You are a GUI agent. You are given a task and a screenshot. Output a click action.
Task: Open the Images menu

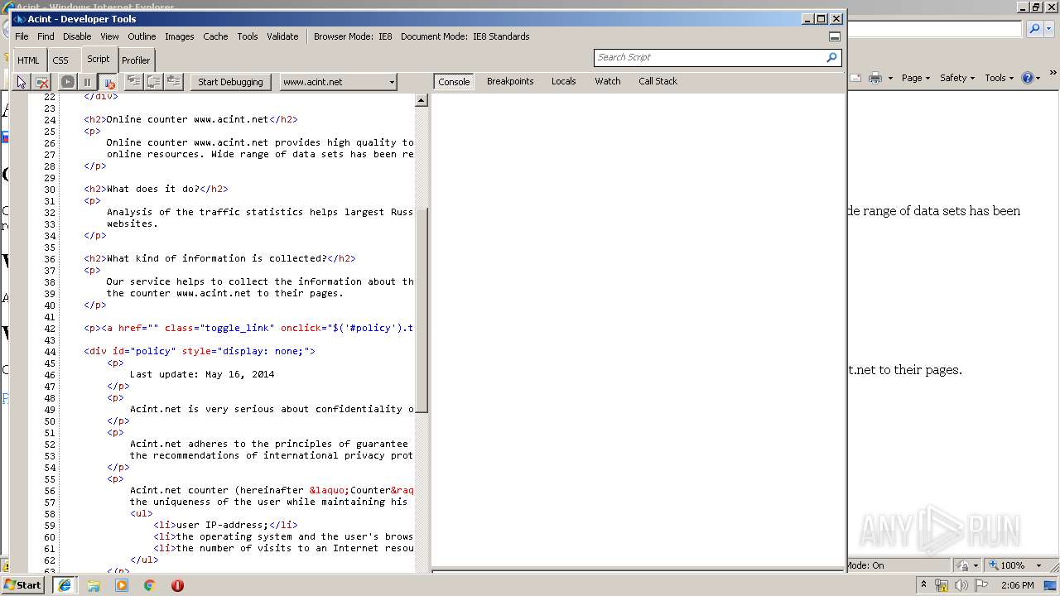tap(179, 36)
